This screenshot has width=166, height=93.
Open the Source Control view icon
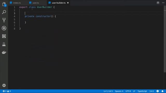(x=4, y=20)
